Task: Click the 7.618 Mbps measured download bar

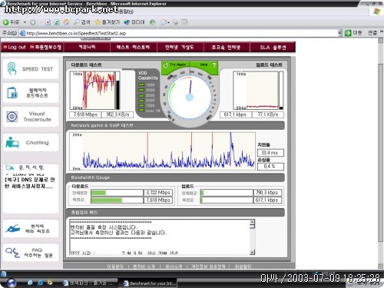Action: click(x=117, y=200)
